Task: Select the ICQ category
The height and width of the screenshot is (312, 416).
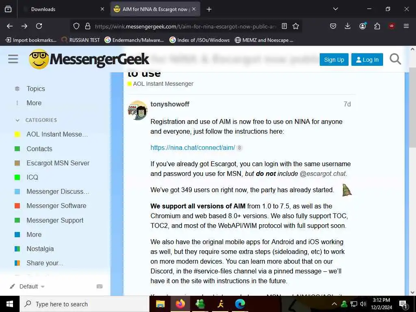Action: point(26,177)
